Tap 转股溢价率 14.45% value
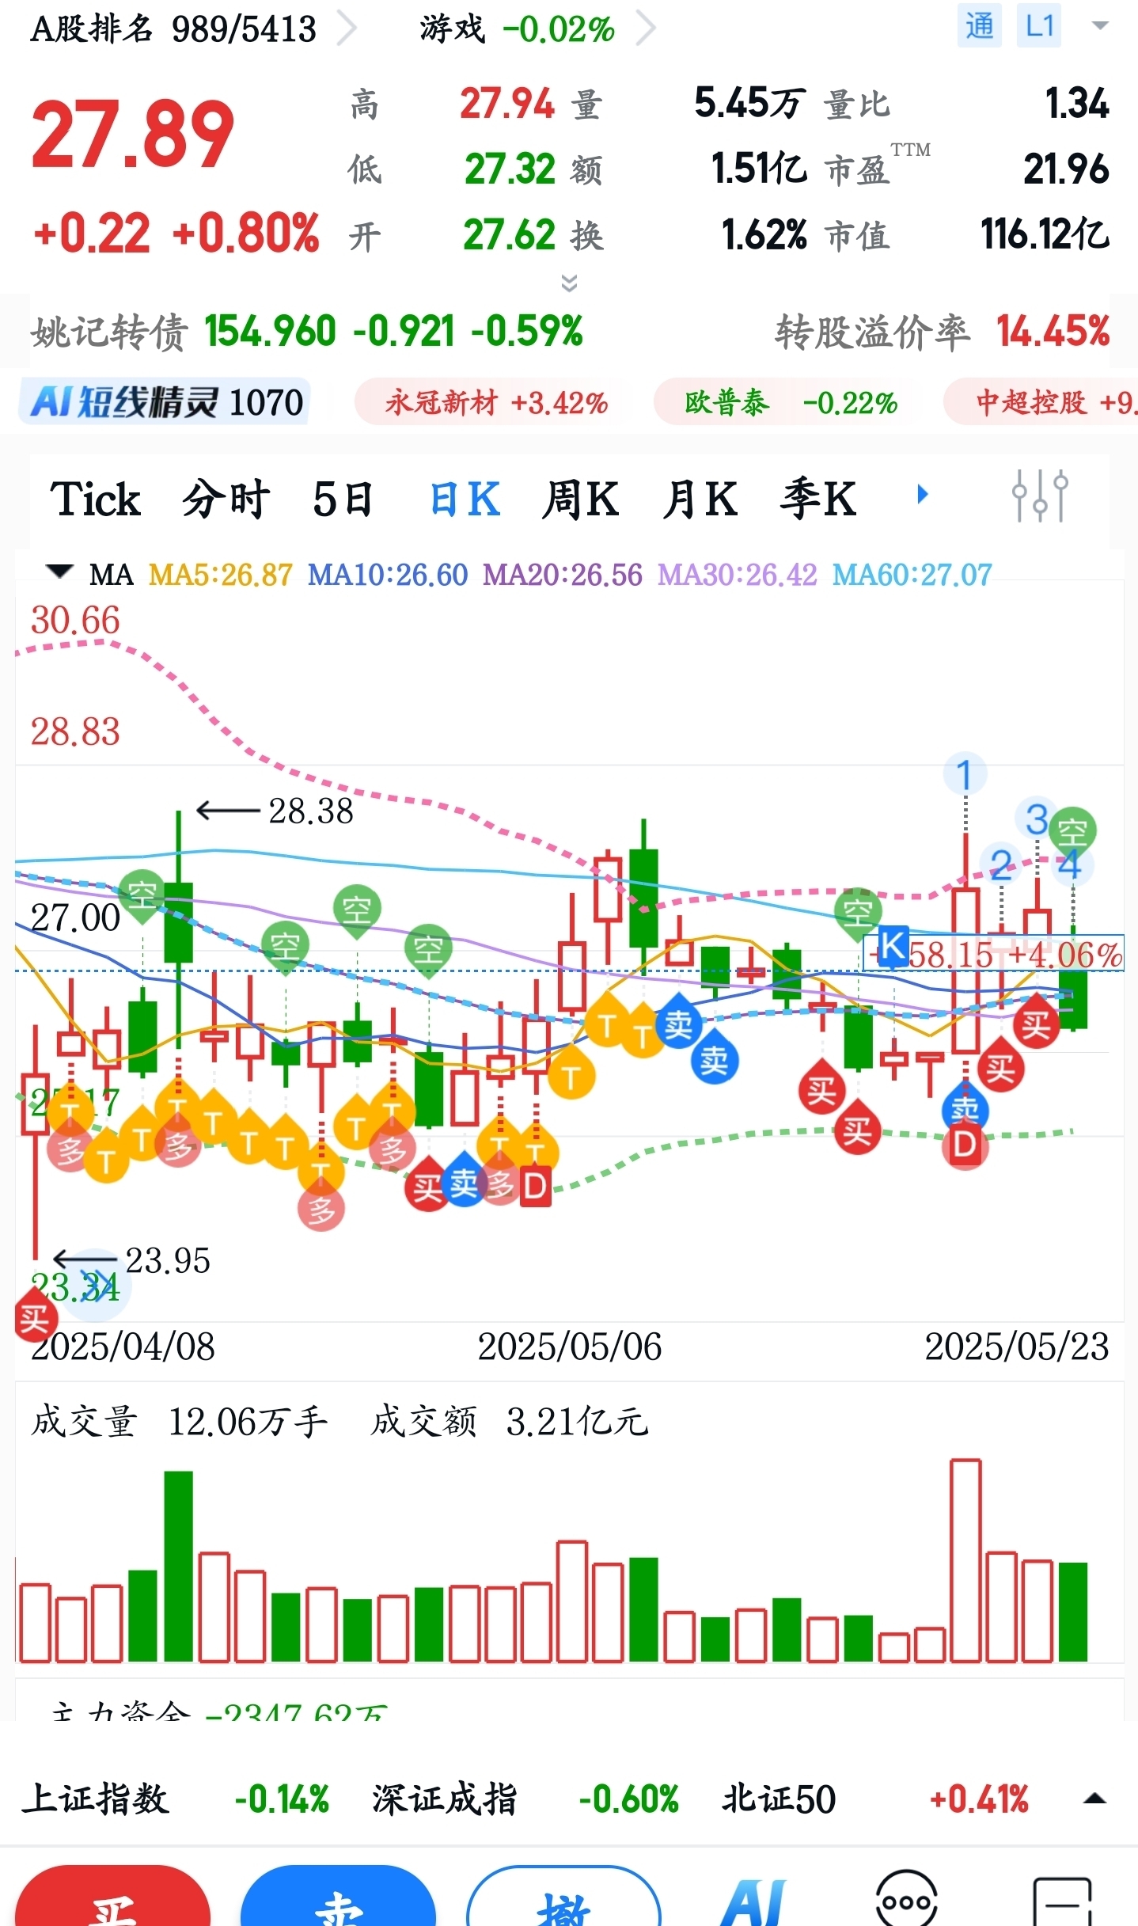This screenshot has width=1138, height=1926. [1053, 331]
